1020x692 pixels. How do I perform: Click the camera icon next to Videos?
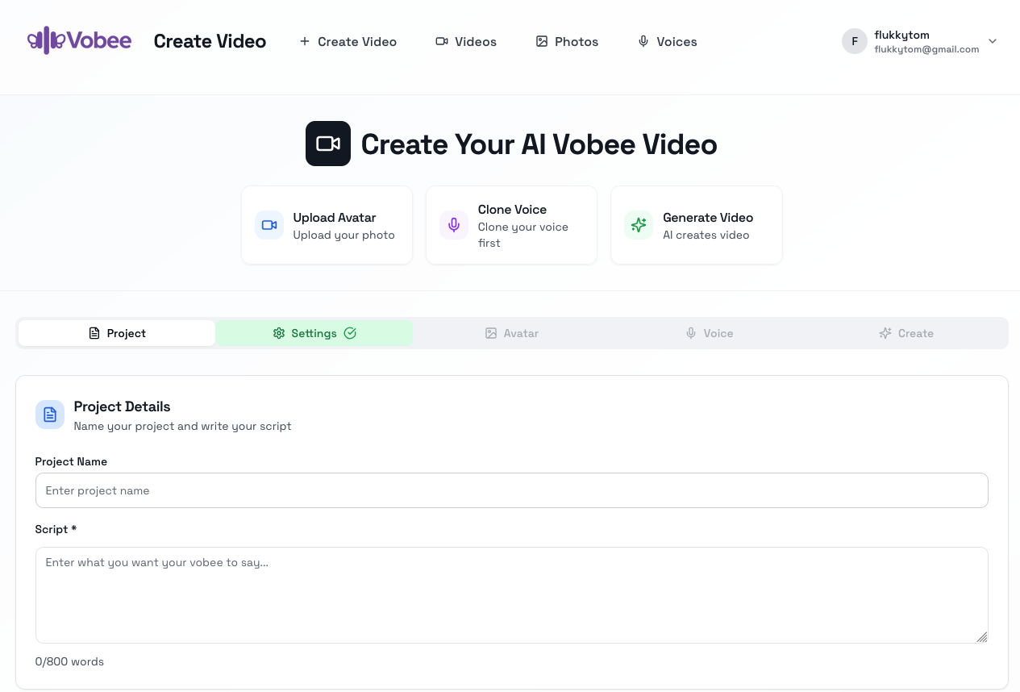(x=442, y=41)
